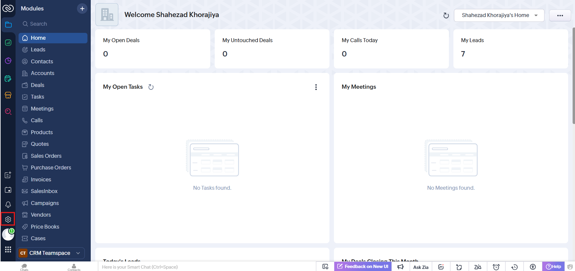Click the Smart Chat input bar
The width and height of the screenshot is (575, 271).
tap(207, 267)
